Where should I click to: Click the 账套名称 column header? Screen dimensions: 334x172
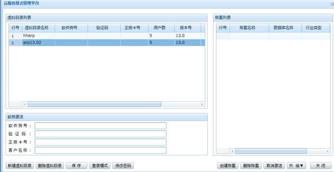click(249, 28)
